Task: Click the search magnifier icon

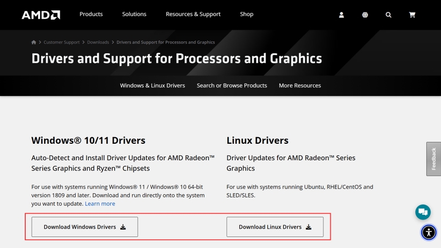Action: click(x=389, y=15)
